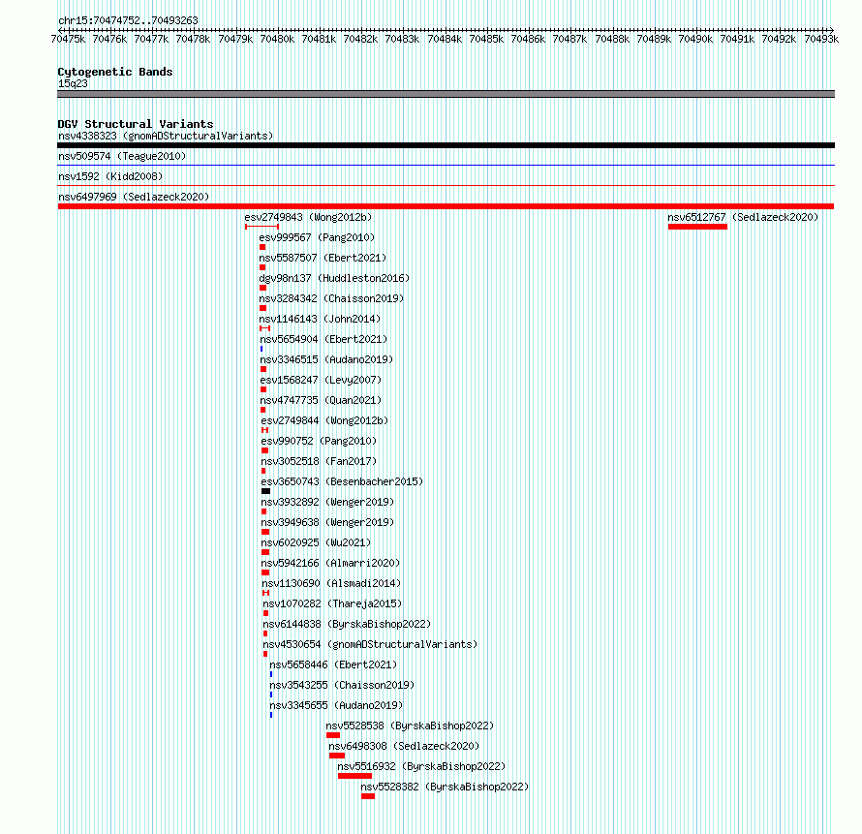862x834 pixels.
Task: Click the 70490k ruler position label
Action: pyautogui.click(x=695, y=39)
